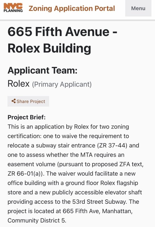Image resolution: width=155 pixels, height=227 pixels.
Task: Click the Rolex applicant name
Action: (x=18, y=84)
